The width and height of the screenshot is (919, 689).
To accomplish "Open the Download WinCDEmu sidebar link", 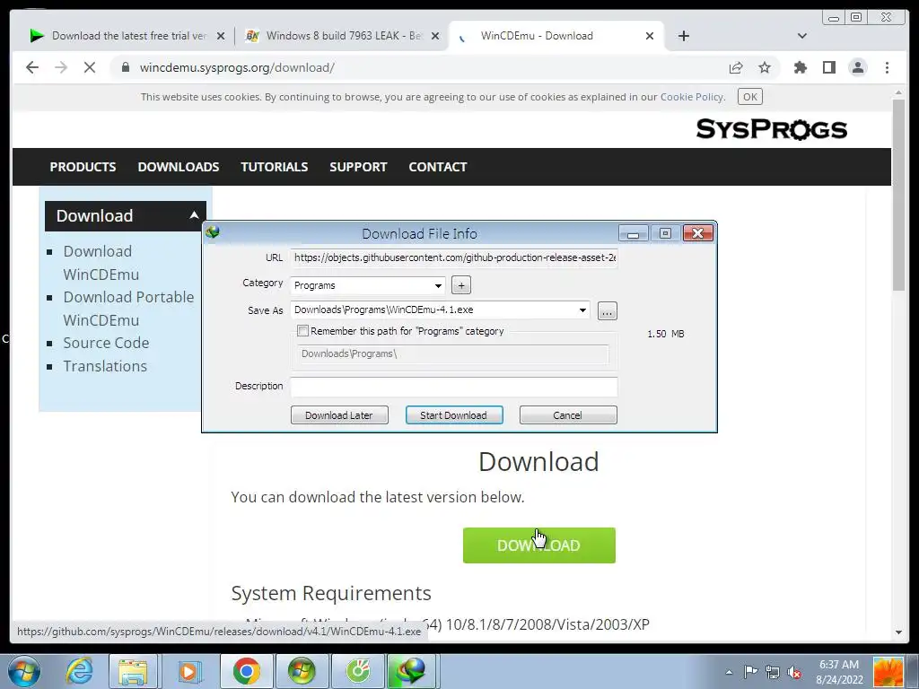I will point(101,263).
